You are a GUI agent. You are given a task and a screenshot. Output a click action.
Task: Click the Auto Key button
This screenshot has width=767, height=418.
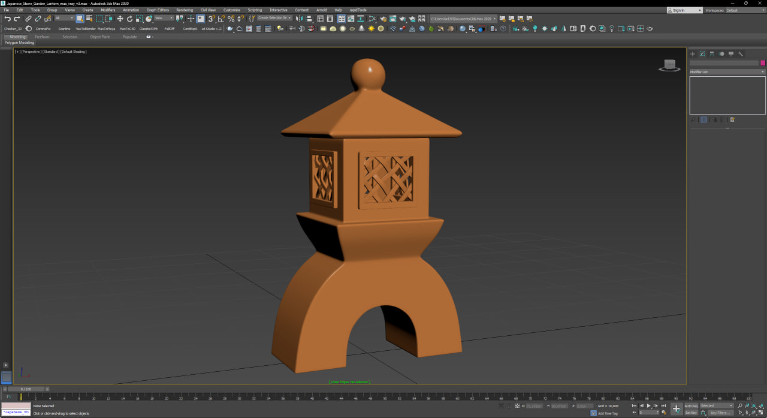691,405
